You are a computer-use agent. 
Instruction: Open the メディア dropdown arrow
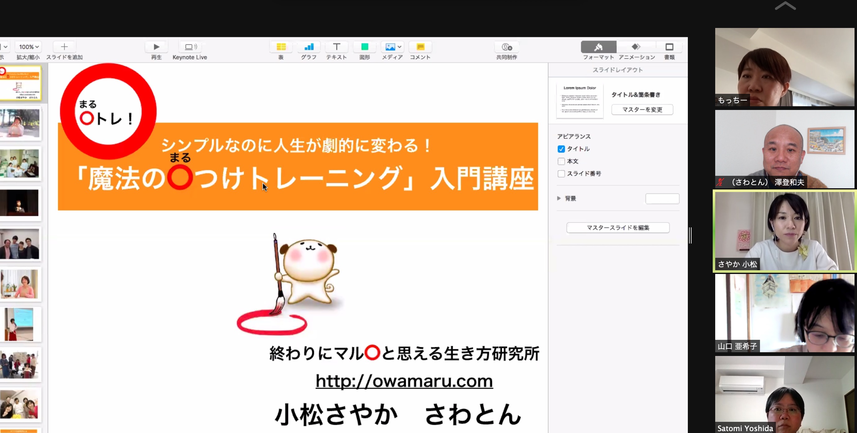tap(400, 47)
